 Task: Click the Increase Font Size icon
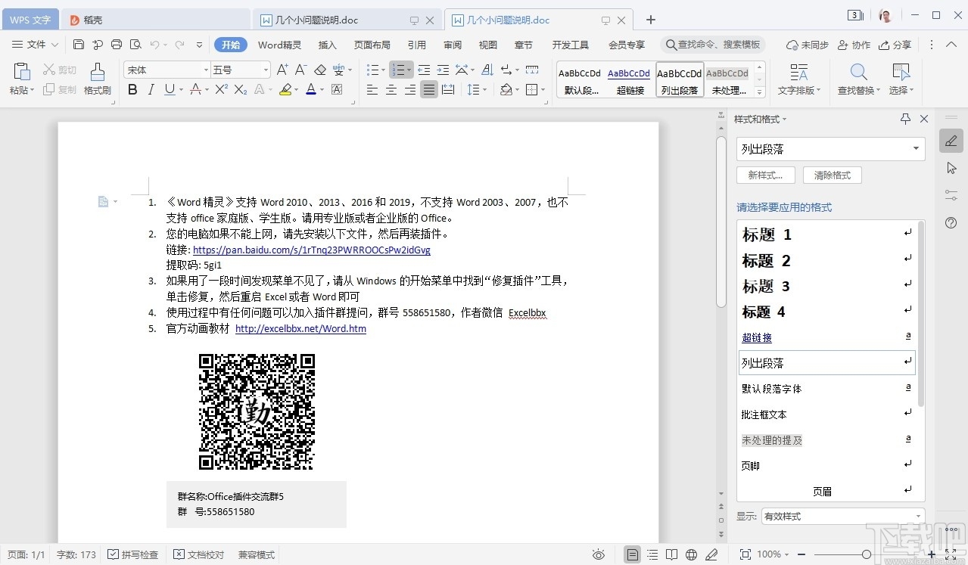tap(282, 70)
